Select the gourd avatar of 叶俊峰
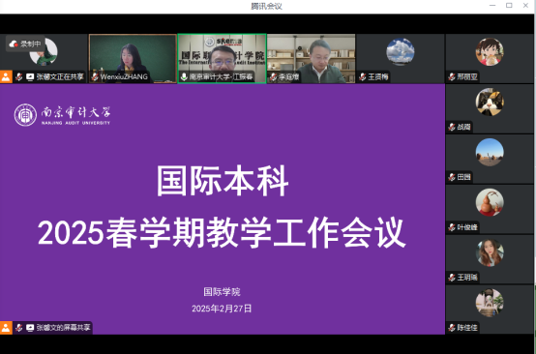This screenshot has height=354, width=536. point(490,202)
